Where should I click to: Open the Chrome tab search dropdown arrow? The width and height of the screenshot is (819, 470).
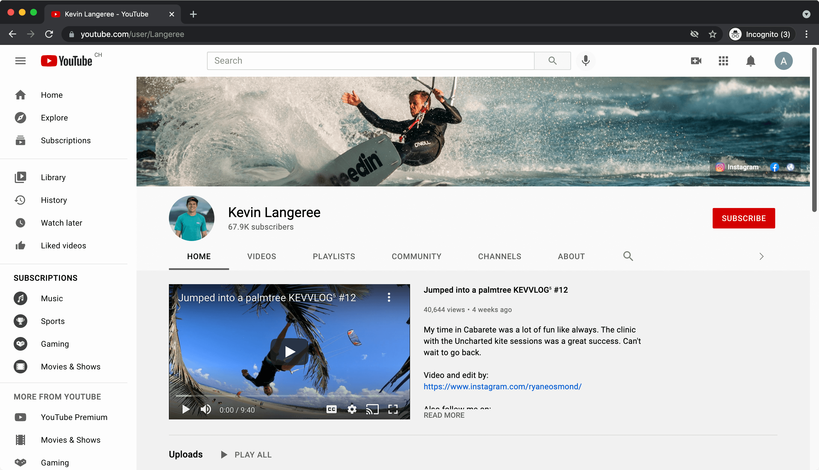806,14
